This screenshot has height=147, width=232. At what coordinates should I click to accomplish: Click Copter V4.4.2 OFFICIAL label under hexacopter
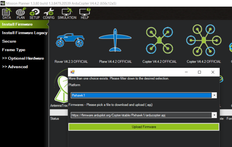point(204,61)
